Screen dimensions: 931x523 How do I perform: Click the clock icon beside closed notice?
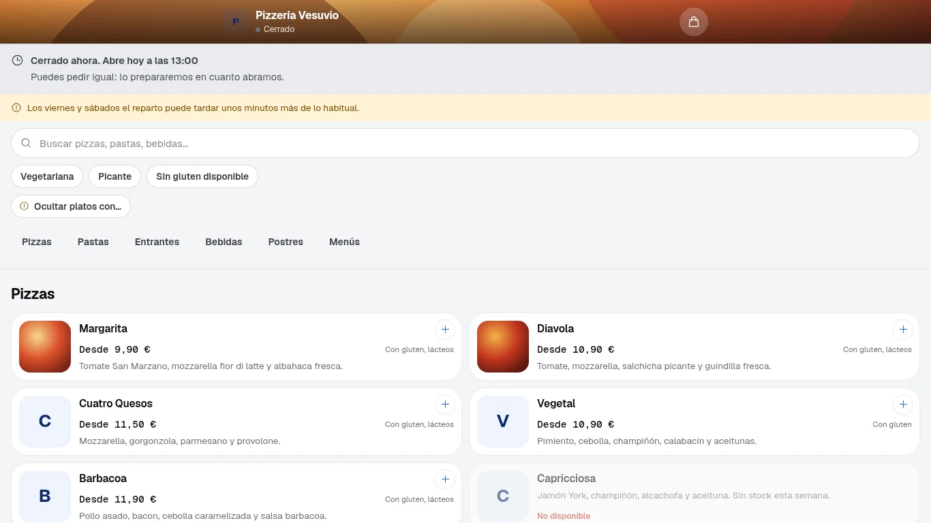pyautogui.click(x=18, y=61)
